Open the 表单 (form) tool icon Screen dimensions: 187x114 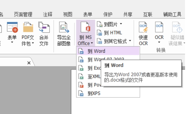click(x=12, y=27)
